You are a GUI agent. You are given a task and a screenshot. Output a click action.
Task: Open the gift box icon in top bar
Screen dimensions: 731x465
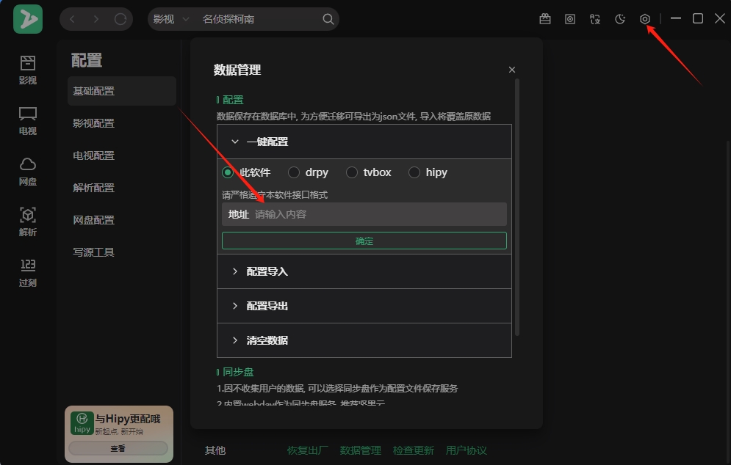pyautogui.click(x=545, y=19)
